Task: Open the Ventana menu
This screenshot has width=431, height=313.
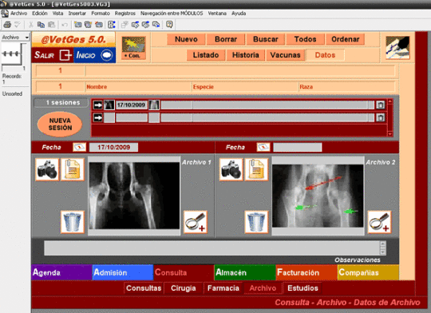Action: pyautogui.click(x=217, y=14)
